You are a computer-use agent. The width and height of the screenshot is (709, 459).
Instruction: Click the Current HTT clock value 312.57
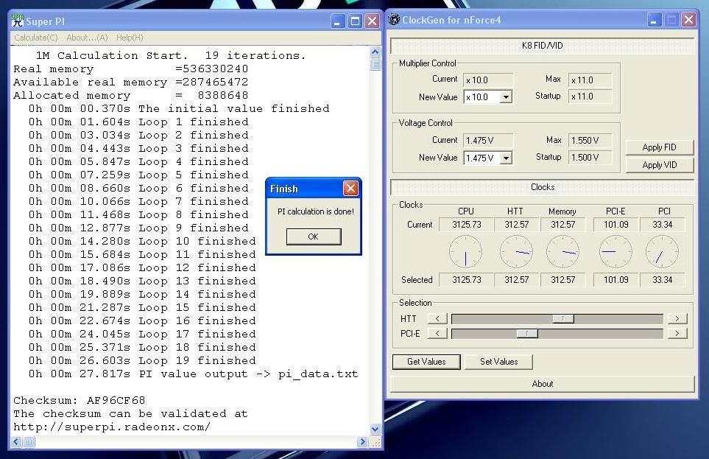pyautogui.click(x=516, y=225)
